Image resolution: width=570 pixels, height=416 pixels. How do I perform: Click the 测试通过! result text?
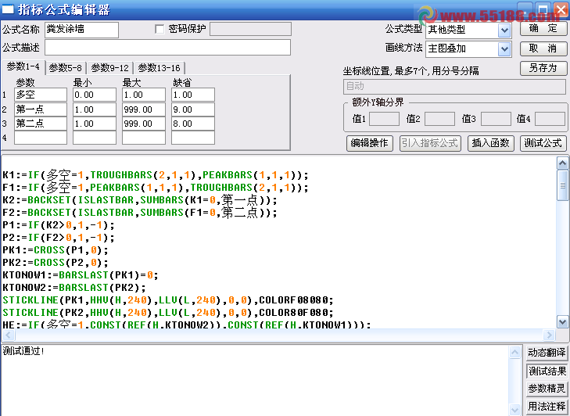click(23, 351)
